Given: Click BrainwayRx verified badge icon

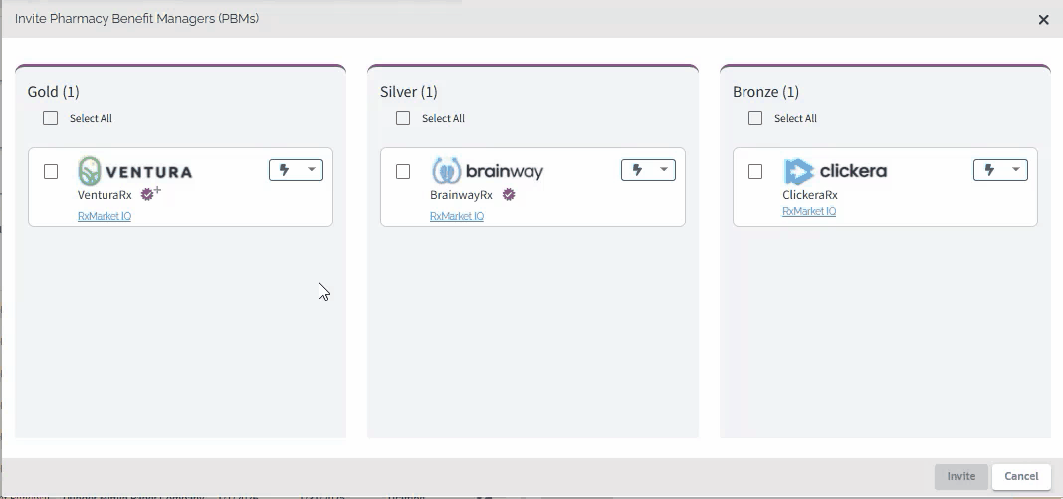Looking at the screenshot, I should coord(509,194).
